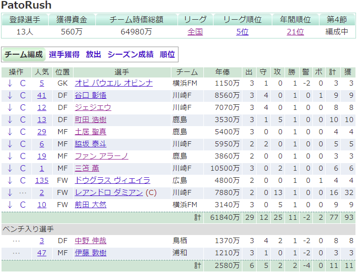Screen dimensions: 357x273
Task: Set オビ パウエル オビンナ as captain with C
Action: [x=23, y=83]
